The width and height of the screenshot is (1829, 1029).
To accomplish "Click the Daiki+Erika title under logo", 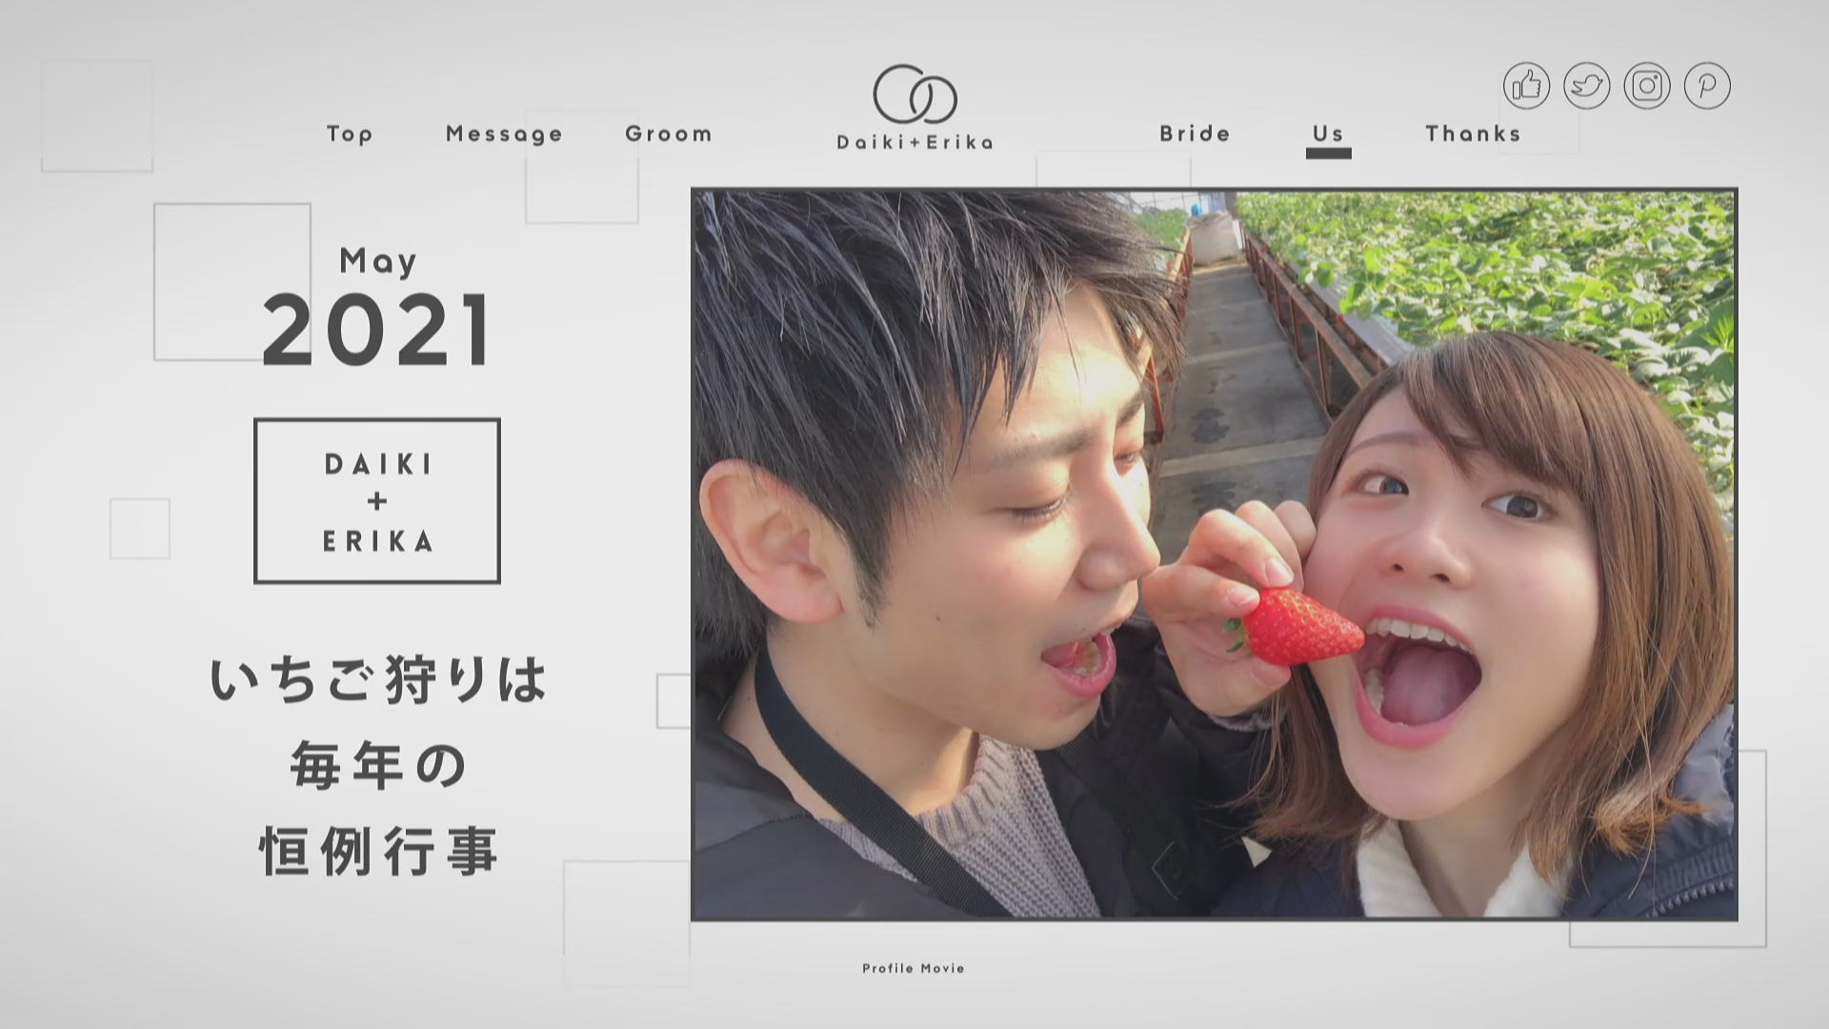I will (914, 142).
